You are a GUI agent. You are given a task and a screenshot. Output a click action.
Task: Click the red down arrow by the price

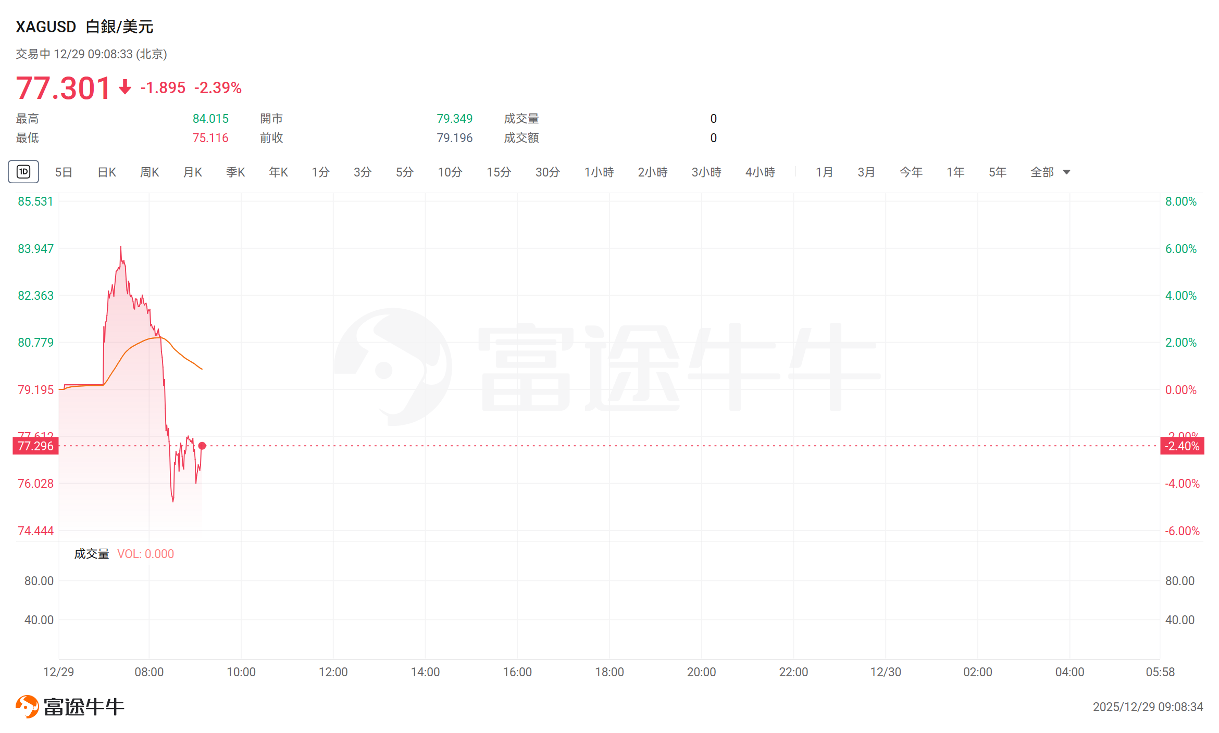click(x=125, y=87)
